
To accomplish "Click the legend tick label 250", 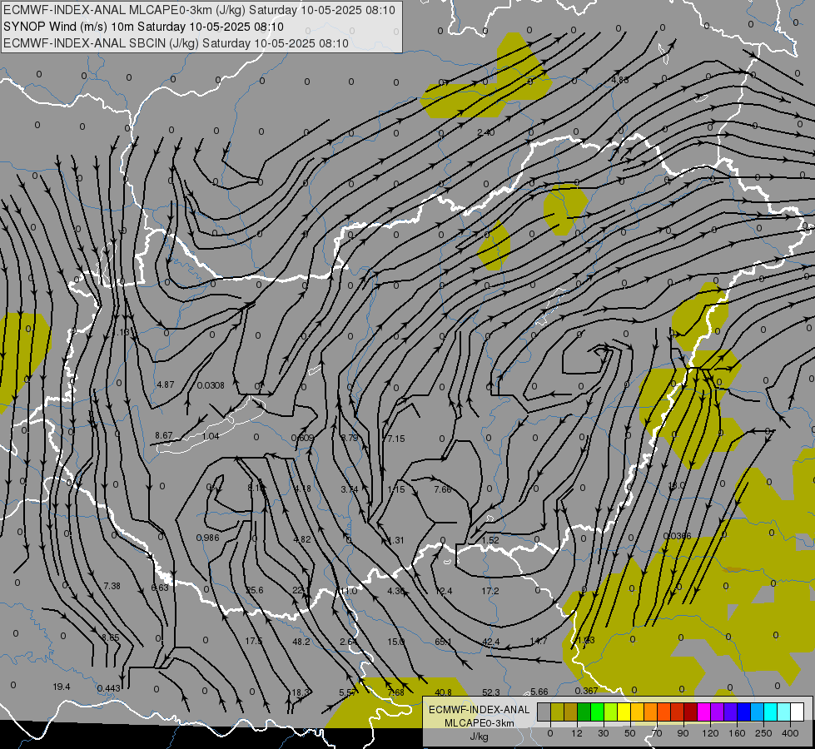I will click(x=763, y=733).
